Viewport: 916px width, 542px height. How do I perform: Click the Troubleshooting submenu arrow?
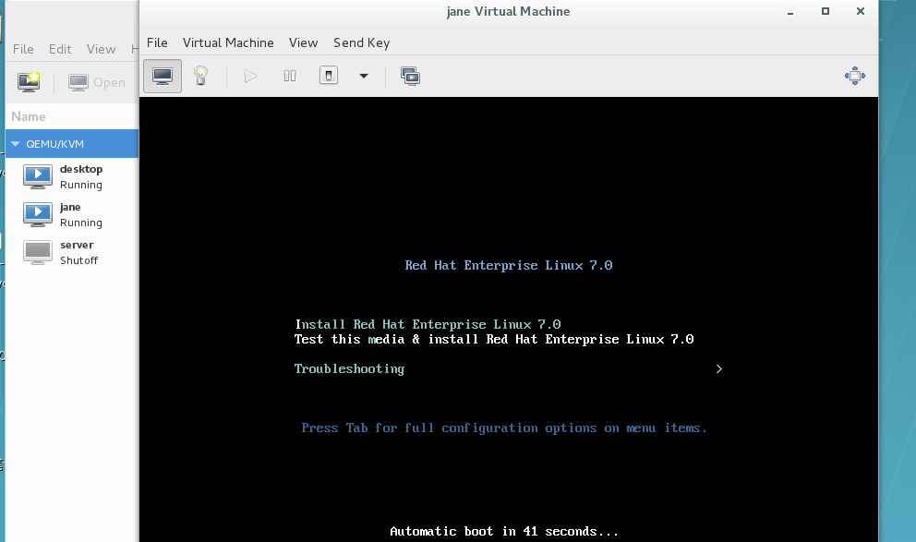719,369
